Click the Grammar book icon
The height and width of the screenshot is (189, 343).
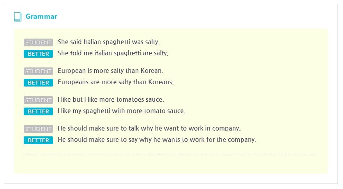18,17
